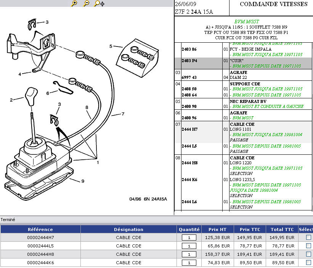Tick the selection checkbox for 00002444L5
This screenshot has height=268, width=313.
coord(308,246)
